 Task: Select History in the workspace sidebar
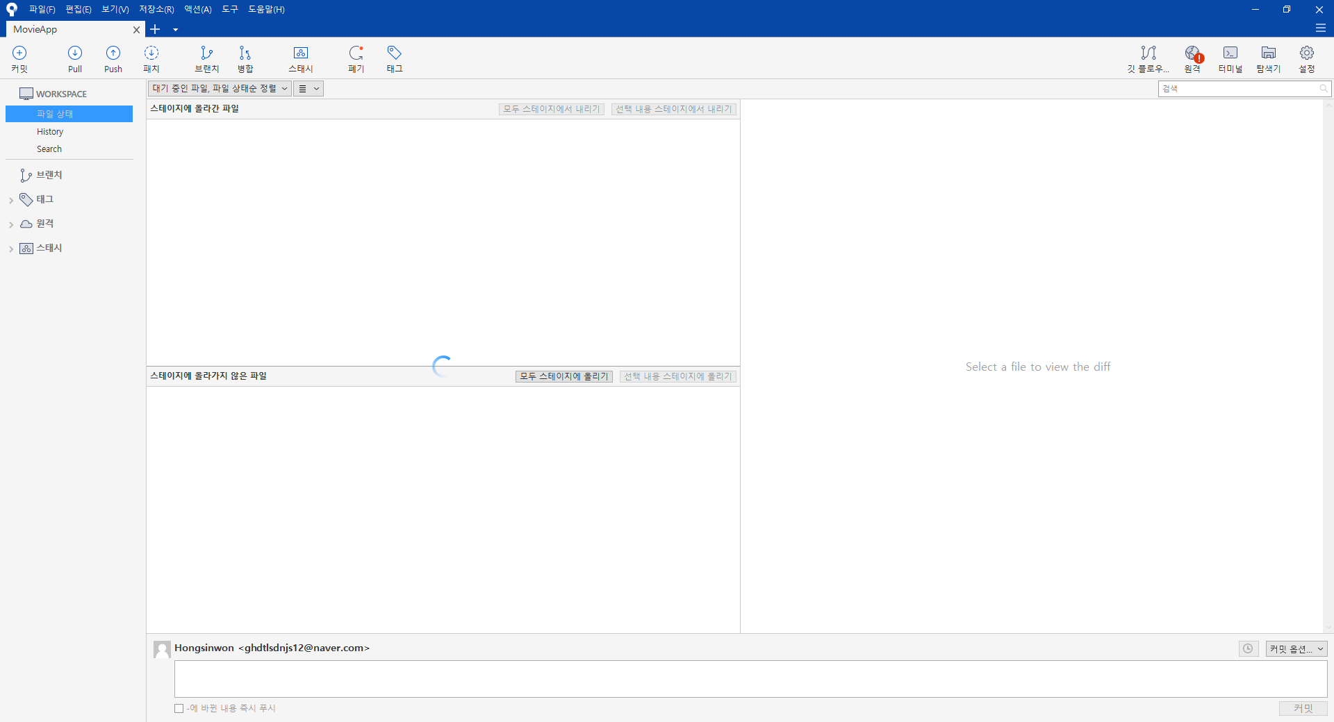click(x=50, y=132)
